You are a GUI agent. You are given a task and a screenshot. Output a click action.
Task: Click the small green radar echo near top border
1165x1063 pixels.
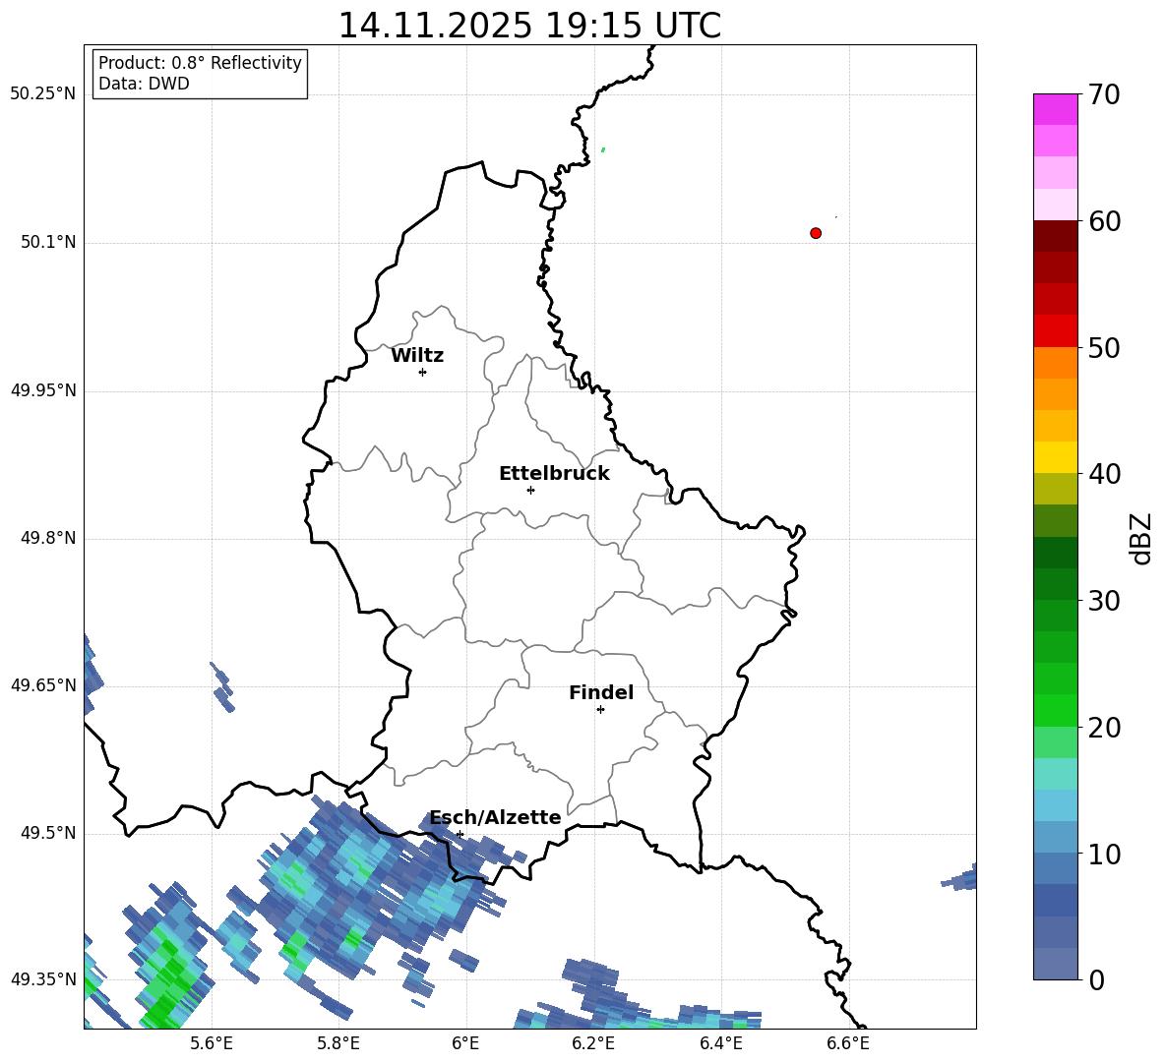(x=602, y=149)
